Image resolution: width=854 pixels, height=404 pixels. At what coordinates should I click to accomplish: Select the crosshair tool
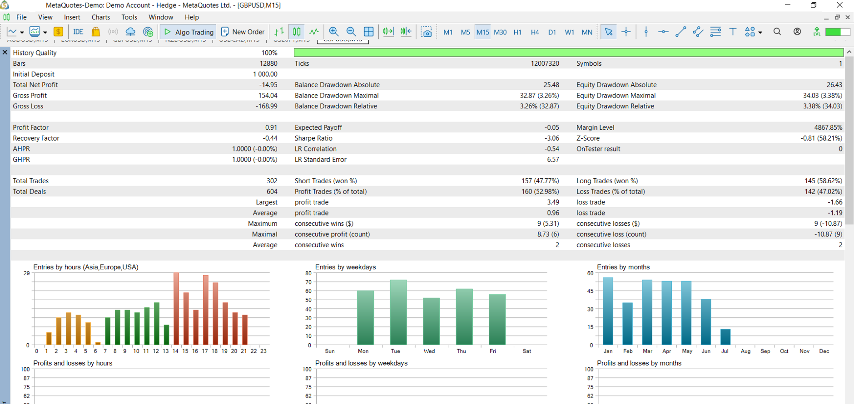pos(626,32)
